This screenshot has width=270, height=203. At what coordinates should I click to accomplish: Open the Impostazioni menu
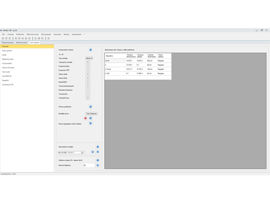[77, 34]
